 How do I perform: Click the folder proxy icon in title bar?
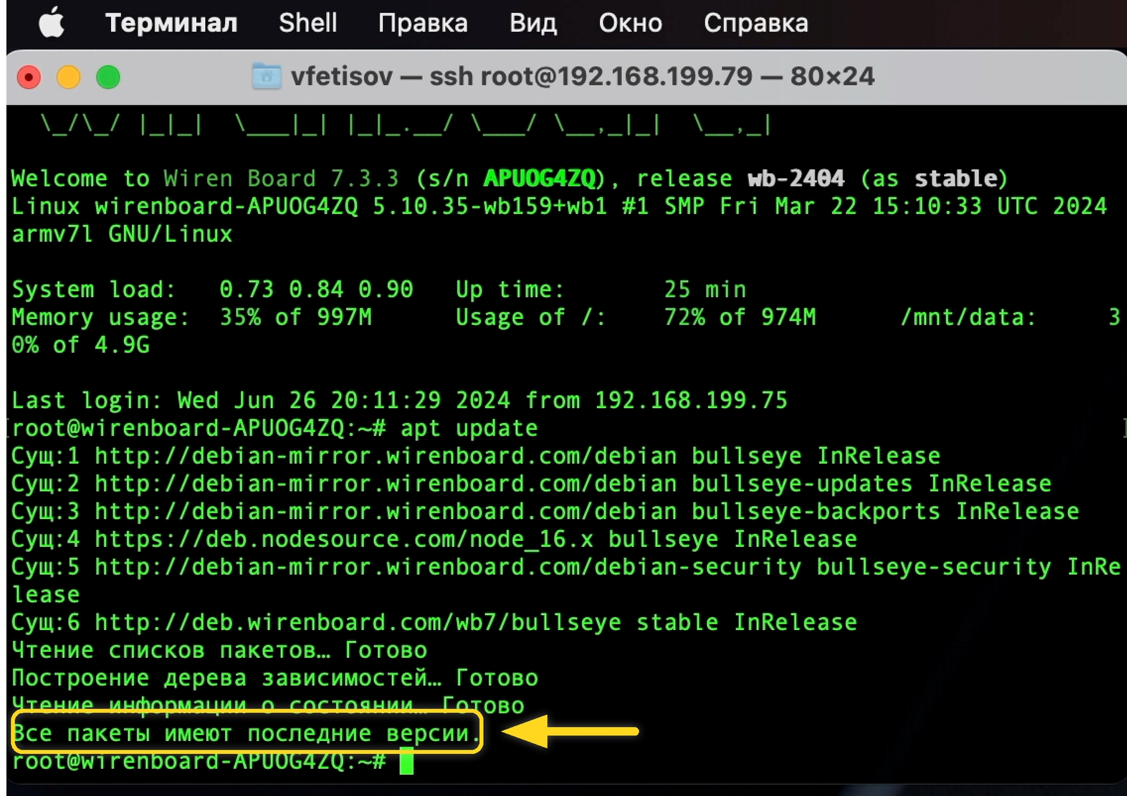(267, 77)
